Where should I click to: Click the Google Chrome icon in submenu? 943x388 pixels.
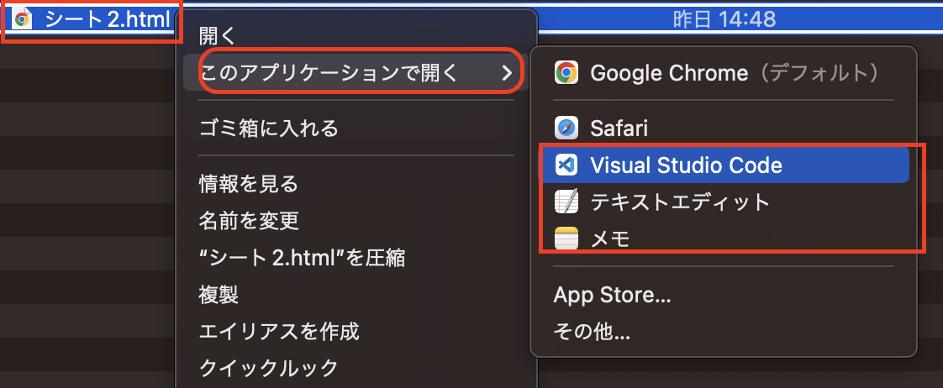566,73
